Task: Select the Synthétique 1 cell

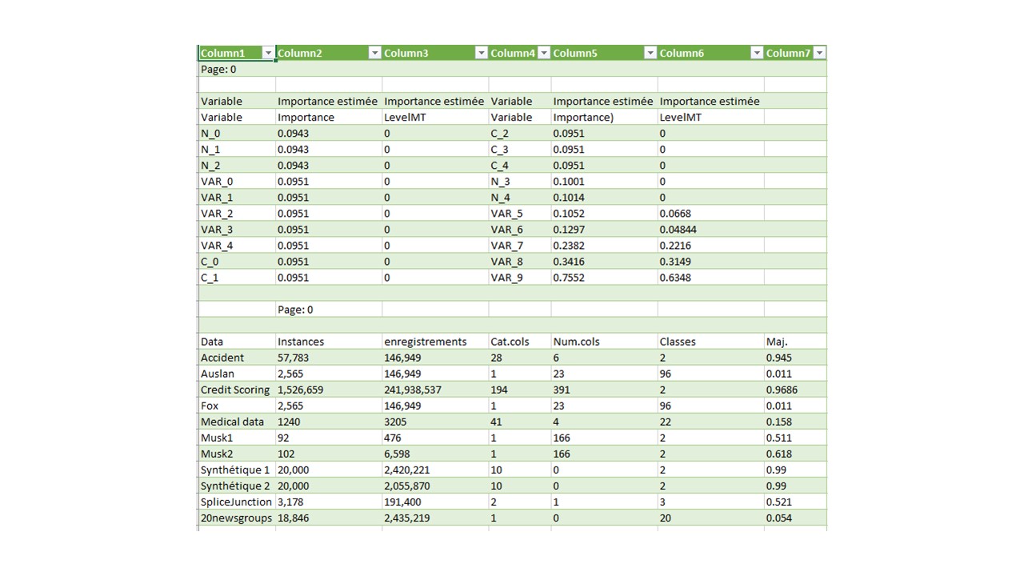Action: (x=235, y=470)
